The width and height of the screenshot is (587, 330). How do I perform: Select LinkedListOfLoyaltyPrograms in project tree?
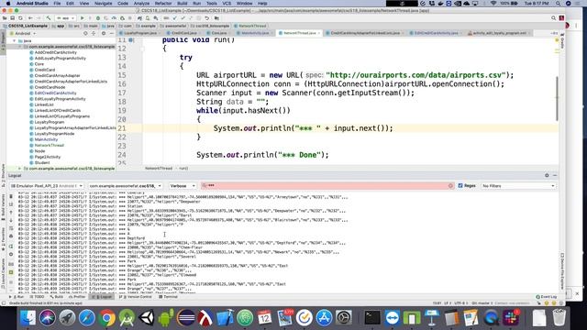click(x=61, y=116)
